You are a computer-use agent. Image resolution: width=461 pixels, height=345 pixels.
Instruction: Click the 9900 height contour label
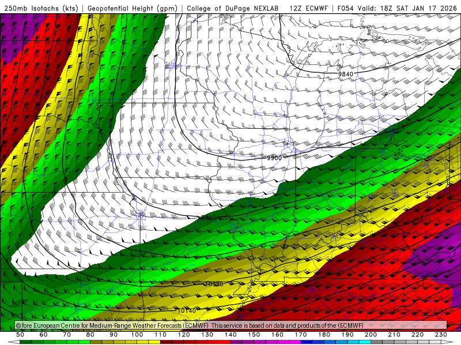tap(274, 158)
